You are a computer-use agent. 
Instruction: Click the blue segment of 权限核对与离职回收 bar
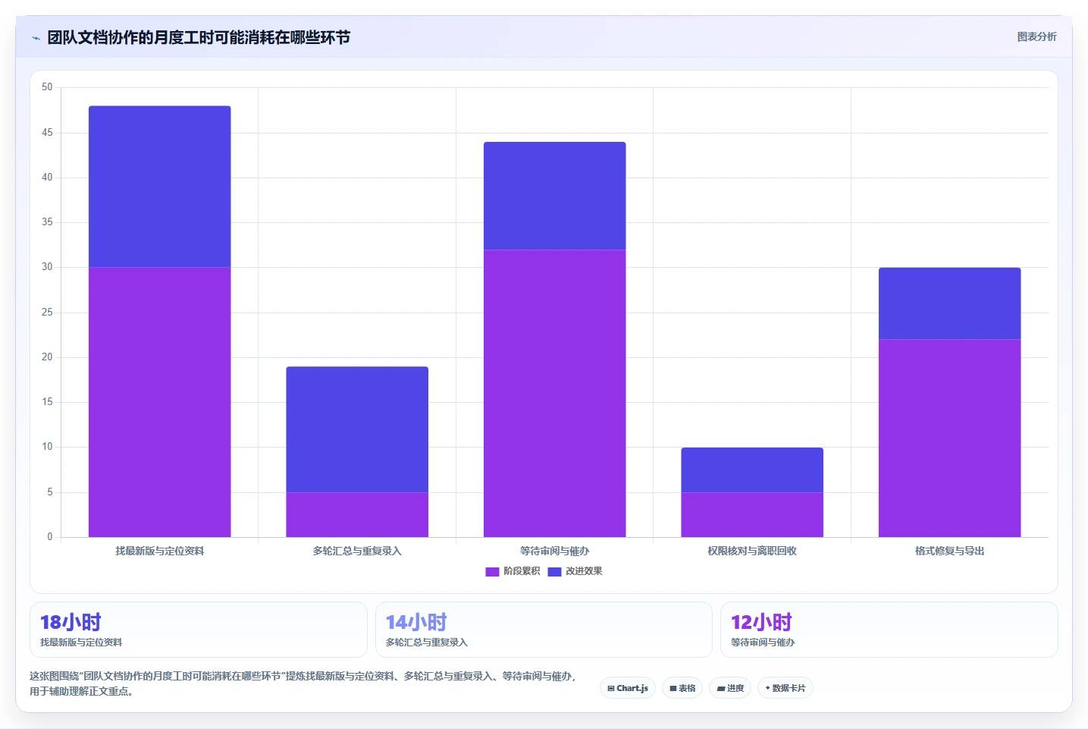point(752,470)
